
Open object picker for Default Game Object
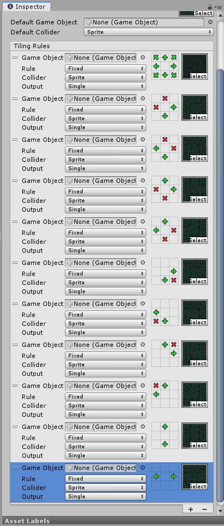click(x=210, y=22)
